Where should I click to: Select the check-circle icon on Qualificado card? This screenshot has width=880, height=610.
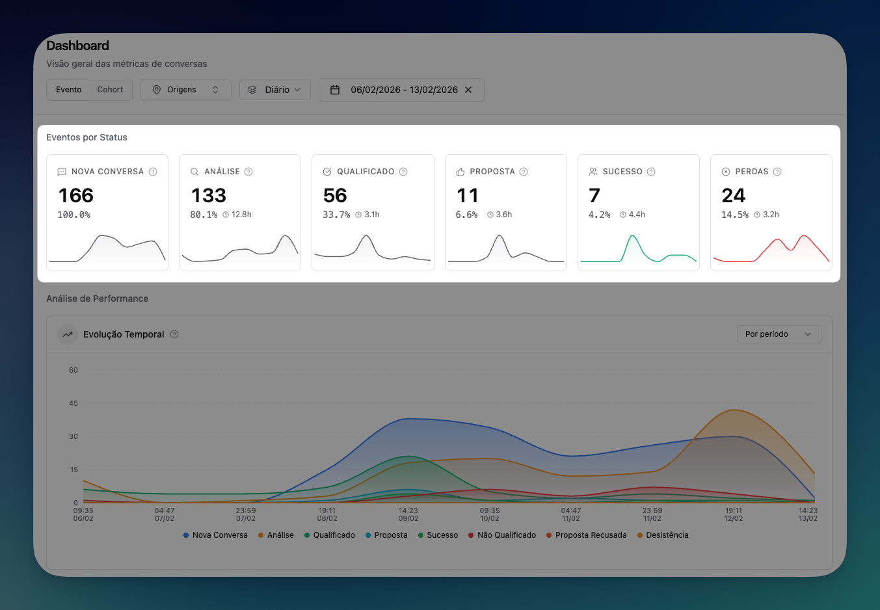[x=327, y=171]
